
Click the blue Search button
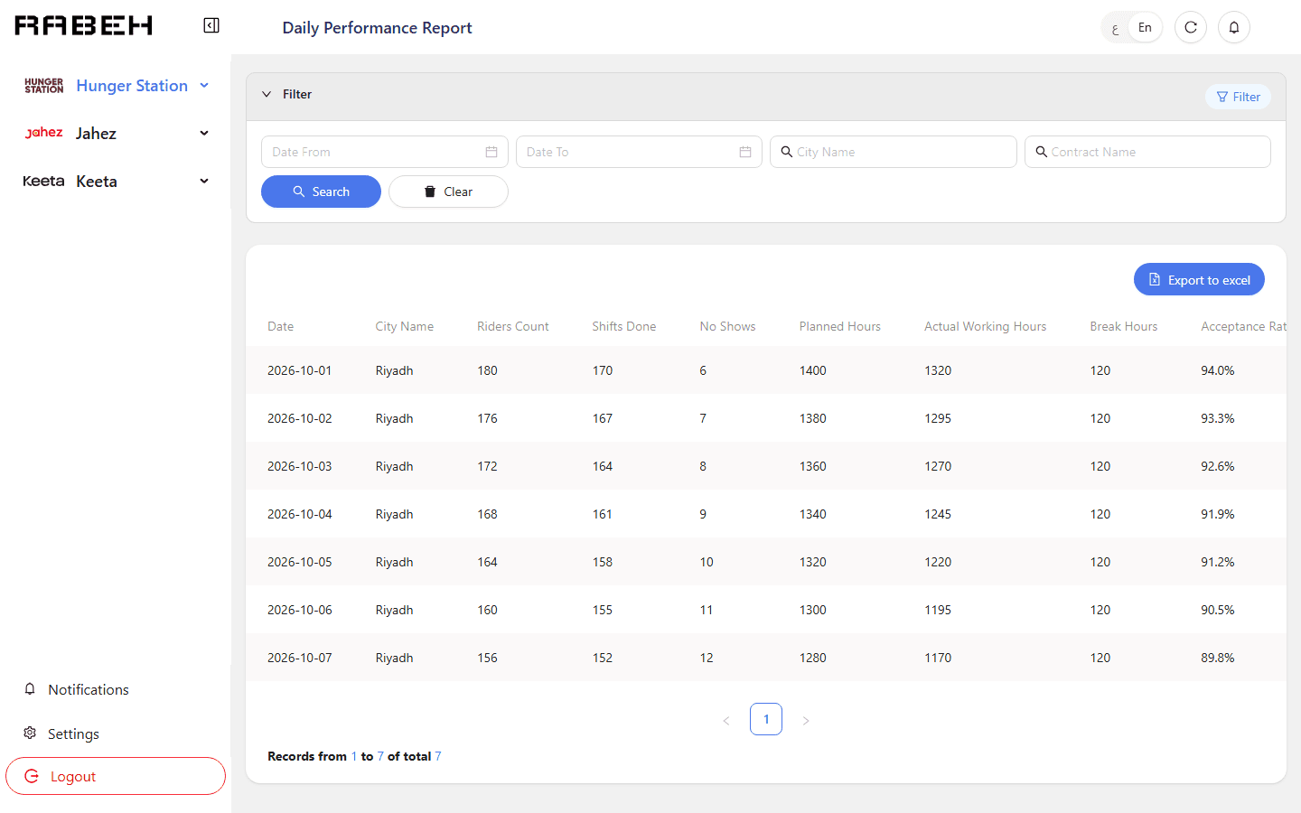click(321, 192)
